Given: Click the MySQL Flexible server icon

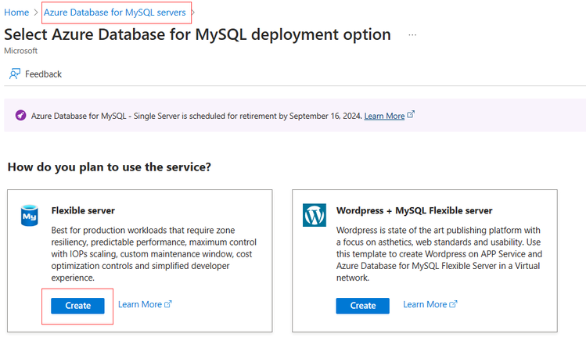Looking at the screenshot, I should (29, 215).
